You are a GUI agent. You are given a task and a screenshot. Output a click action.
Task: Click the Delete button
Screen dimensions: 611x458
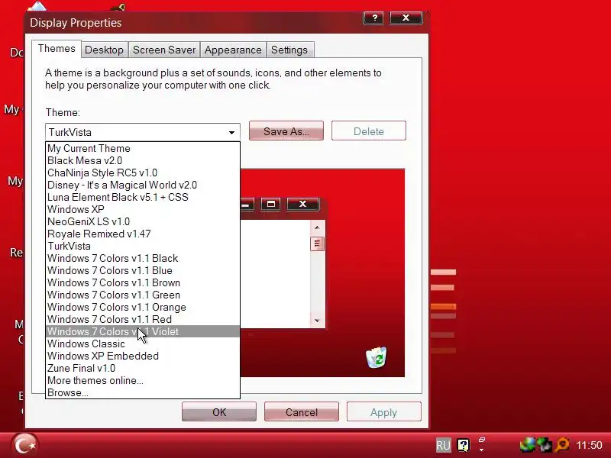pos(369,131)
